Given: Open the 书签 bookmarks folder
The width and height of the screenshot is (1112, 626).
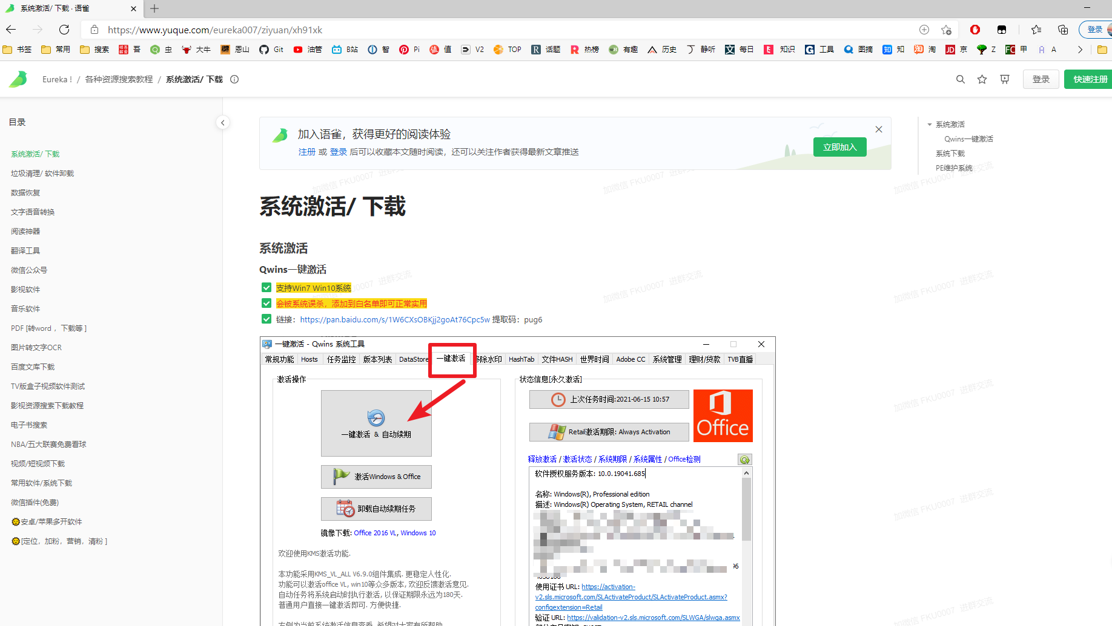Looking at the screenshot, I should coord(17,50).
